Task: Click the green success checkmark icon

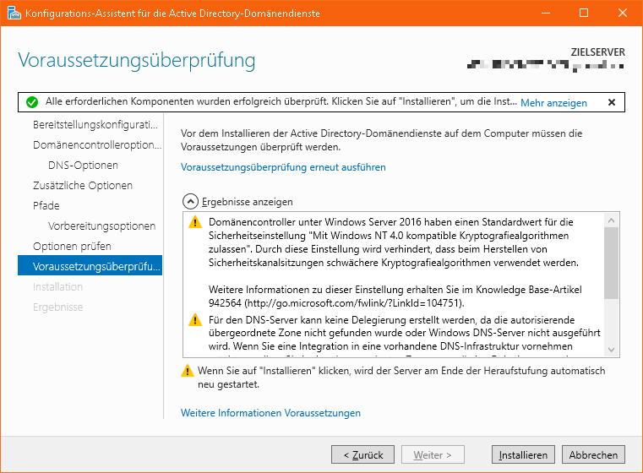Action: [32, 102]
